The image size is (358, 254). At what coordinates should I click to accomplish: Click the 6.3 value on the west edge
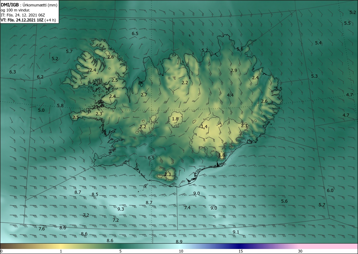13,72
